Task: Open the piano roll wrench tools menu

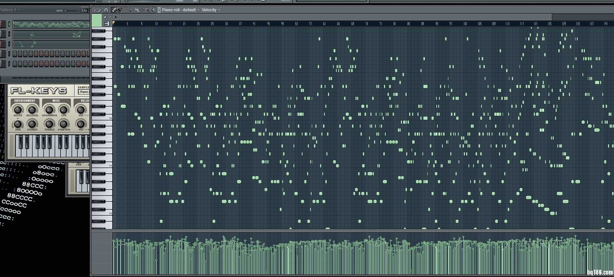Action: click(100, 10)
